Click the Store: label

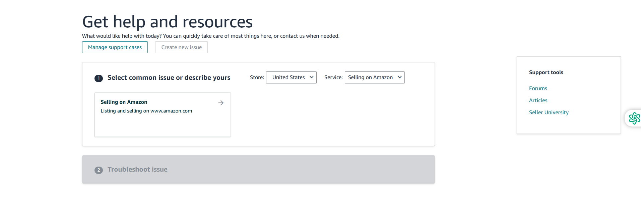(x=257, y=77)
